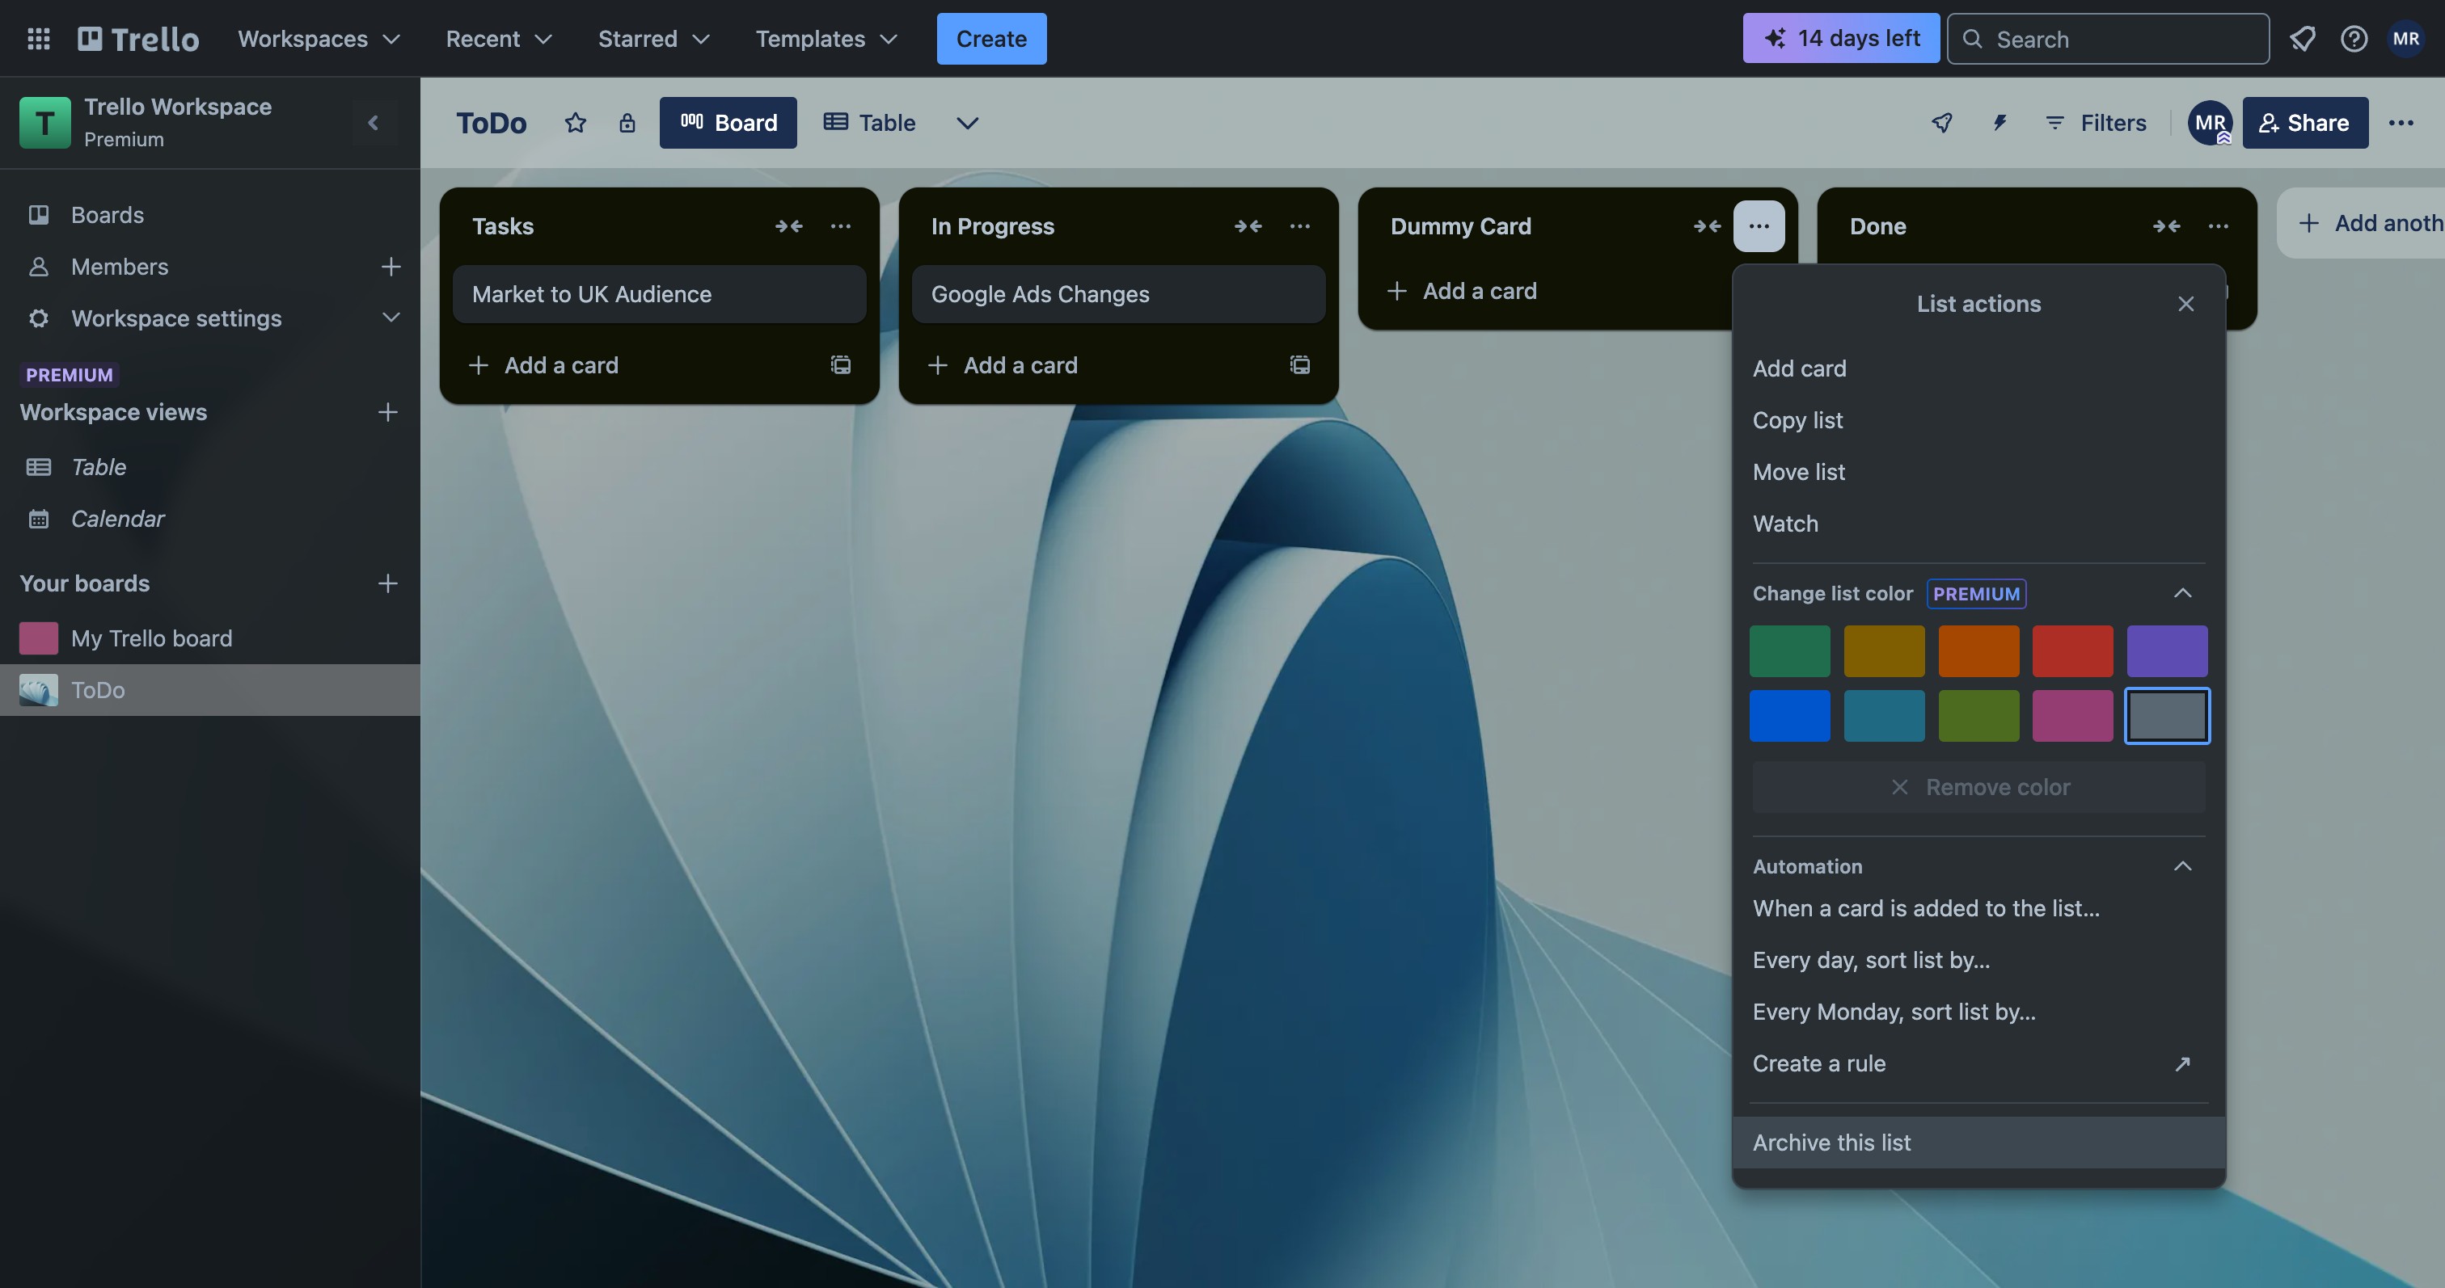Open My Trello board in sidebar

click(209, 638)
